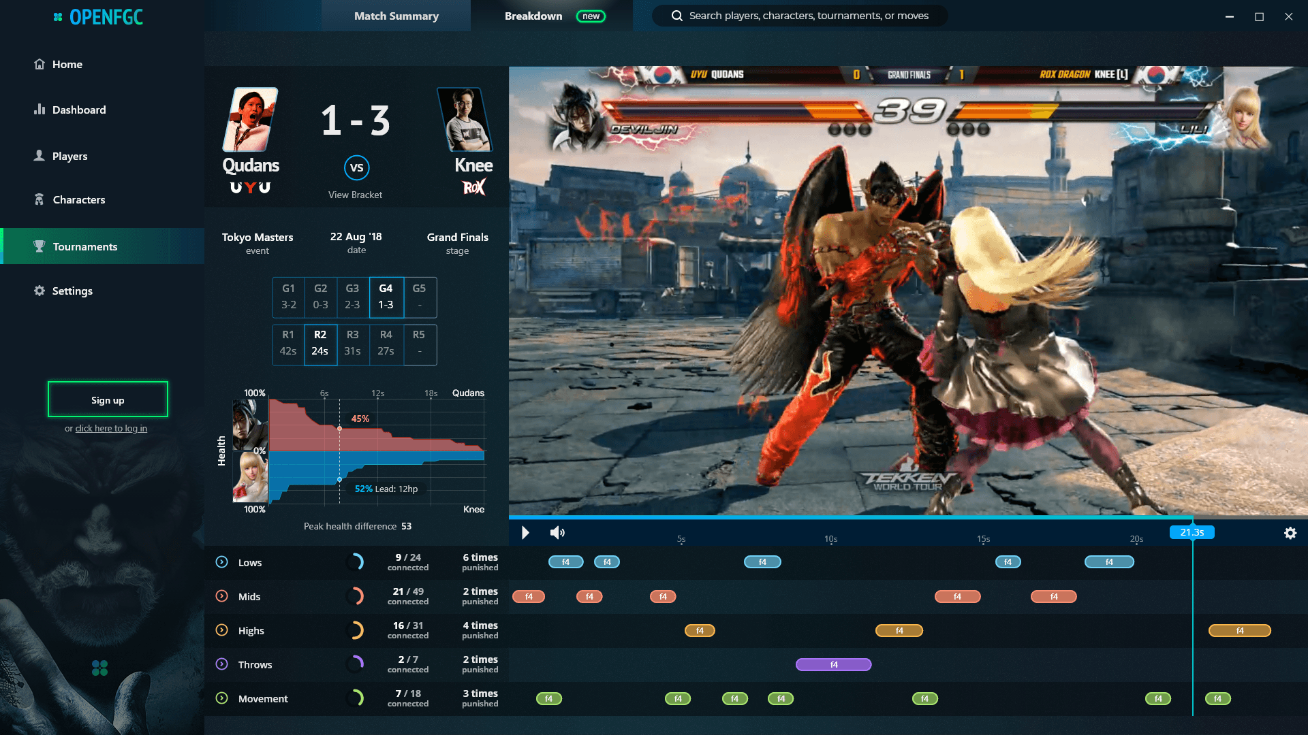Screen dimensions: 1308x735
Task: Click the first Highs f4 marker
Action: tap(700, 631)
